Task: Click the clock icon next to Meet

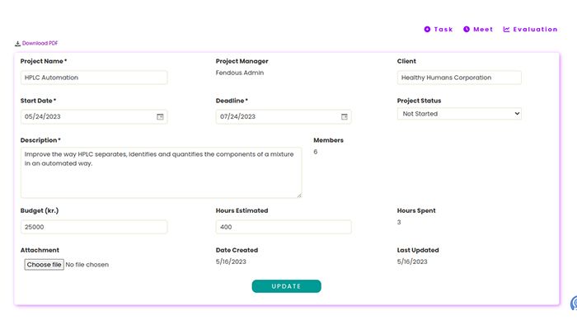Action: (x=467, y=30)
